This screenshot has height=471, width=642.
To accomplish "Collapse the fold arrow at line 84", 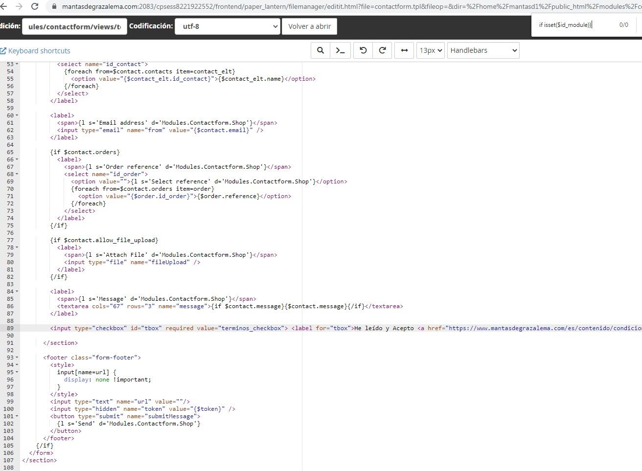I will click(17, 292).
